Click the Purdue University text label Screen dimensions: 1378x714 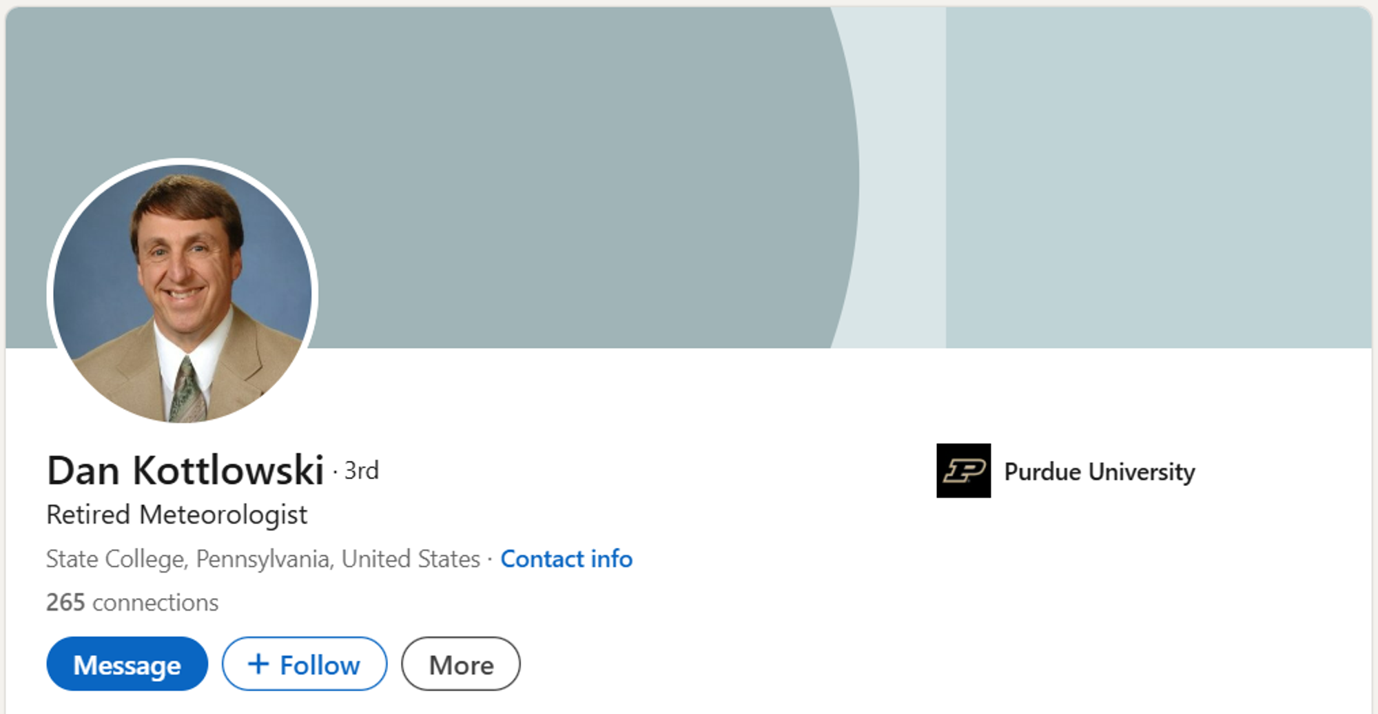1100,471
